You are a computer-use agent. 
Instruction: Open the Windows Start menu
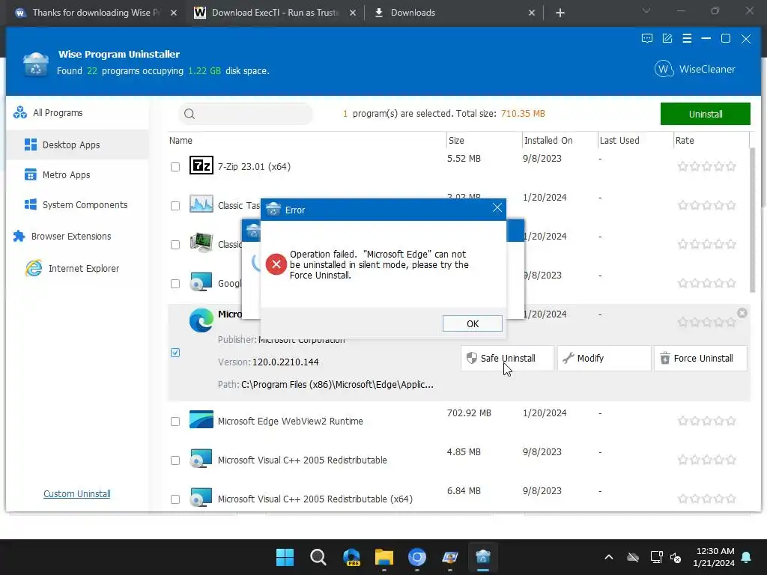tap(285, 557)
